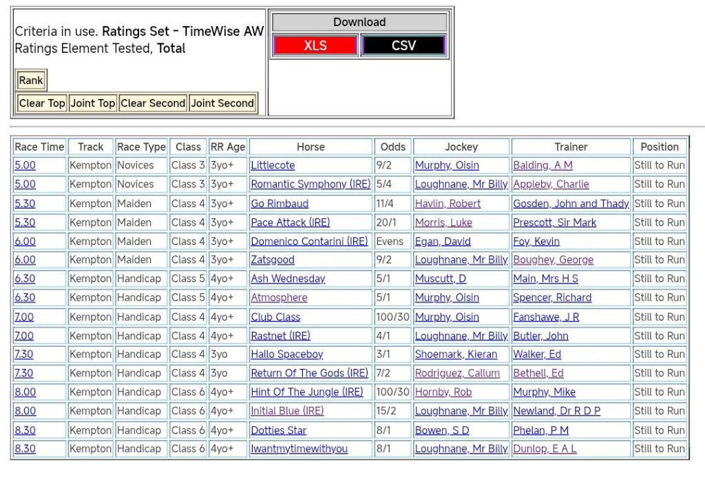Select the Clear Top filter button
The width and height of the screenshot is (705, 479).
pyautogui.click(x=42, y=103)
